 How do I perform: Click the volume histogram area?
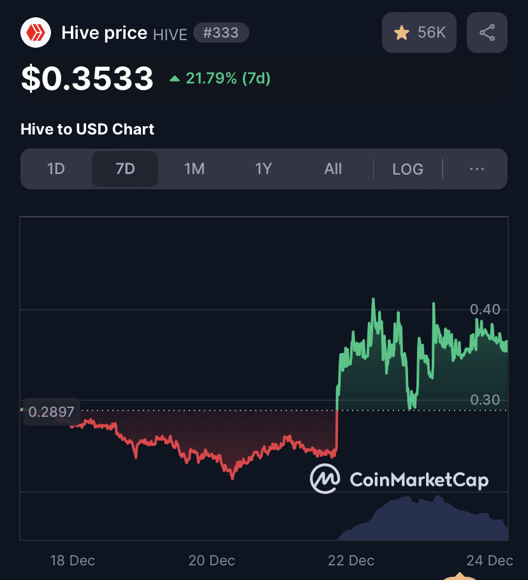tap(423, 519)
